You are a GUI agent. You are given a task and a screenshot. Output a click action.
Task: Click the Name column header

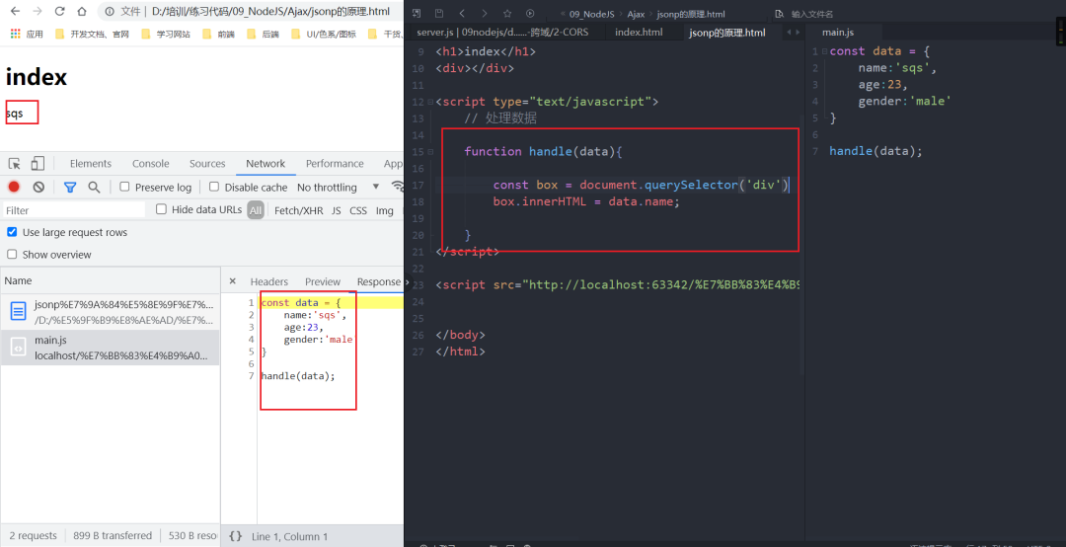[x=110, y=280]
